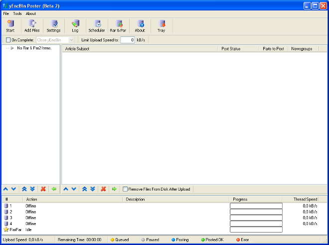
Task: Select the RarPar Idle status text
Action: 28,230
